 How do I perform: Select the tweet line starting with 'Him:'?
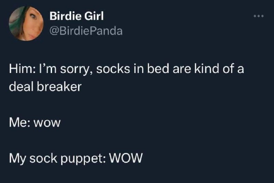126,69
